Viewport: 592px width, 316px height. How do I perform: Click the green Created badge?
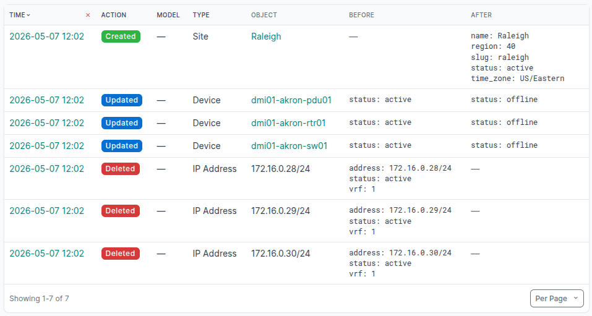click(121, 36)
